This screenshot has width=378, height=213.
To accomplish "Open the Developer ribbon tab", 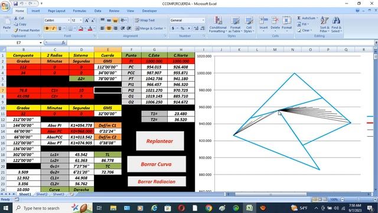I will 149,11.
